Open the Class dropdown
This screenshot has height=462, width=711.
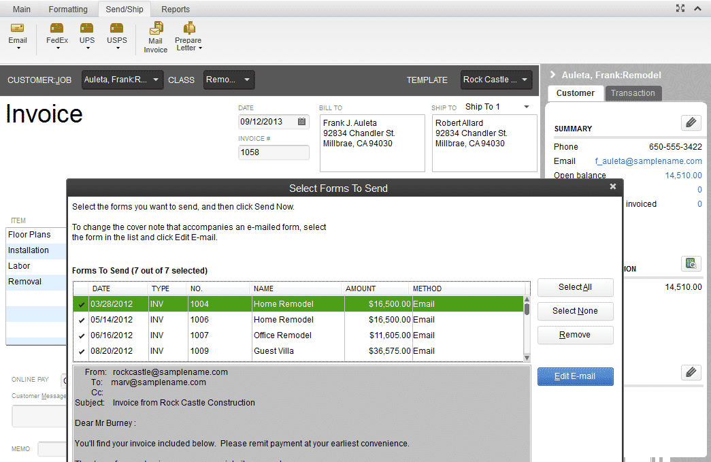(x=229, y=80)
